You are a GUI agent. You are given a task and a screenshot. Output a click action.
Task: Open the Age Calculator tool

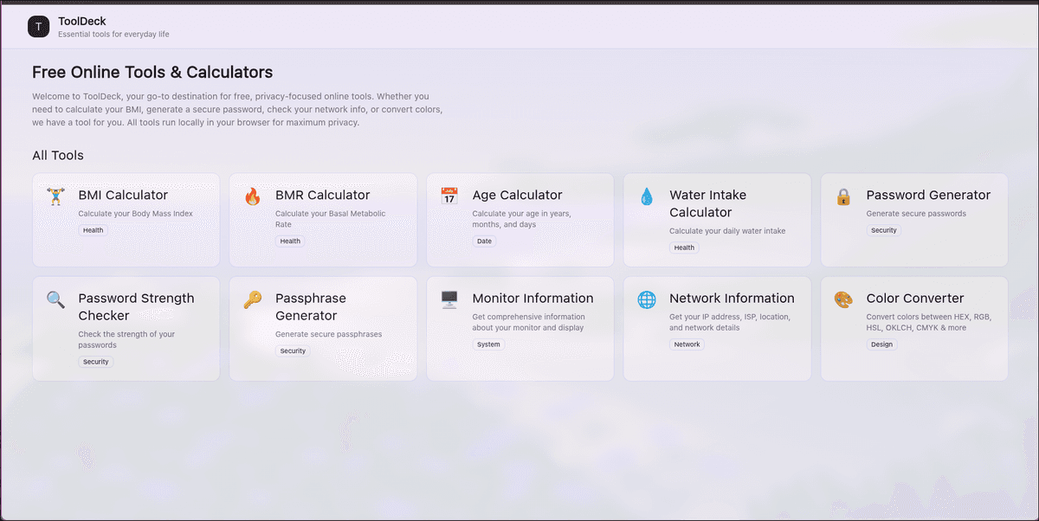click(x=519, y=219)
